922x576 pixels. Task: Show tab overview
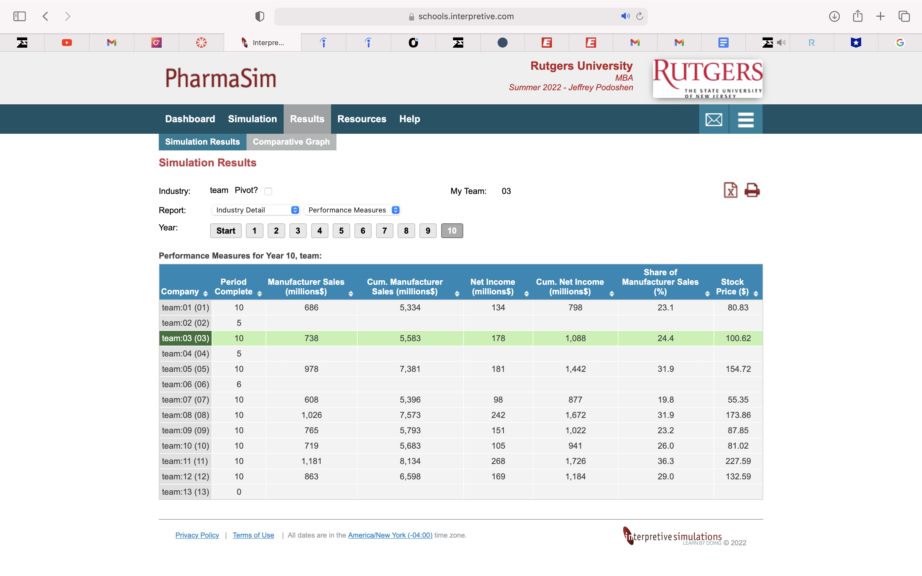click(904, 16)
